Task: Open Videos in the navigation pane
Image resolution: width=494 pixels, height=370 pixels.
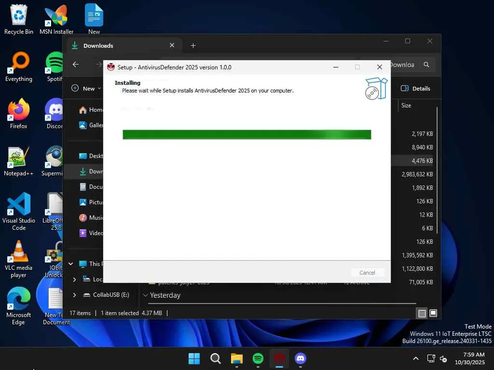Action: pos(91,233)
